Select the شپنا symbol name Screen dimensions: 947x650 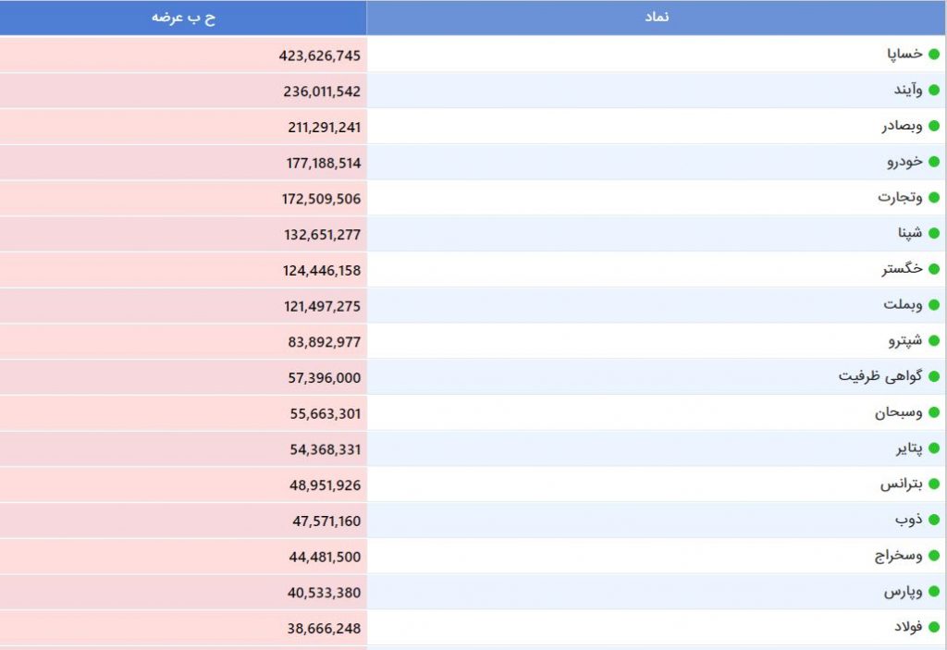point(910,233)
